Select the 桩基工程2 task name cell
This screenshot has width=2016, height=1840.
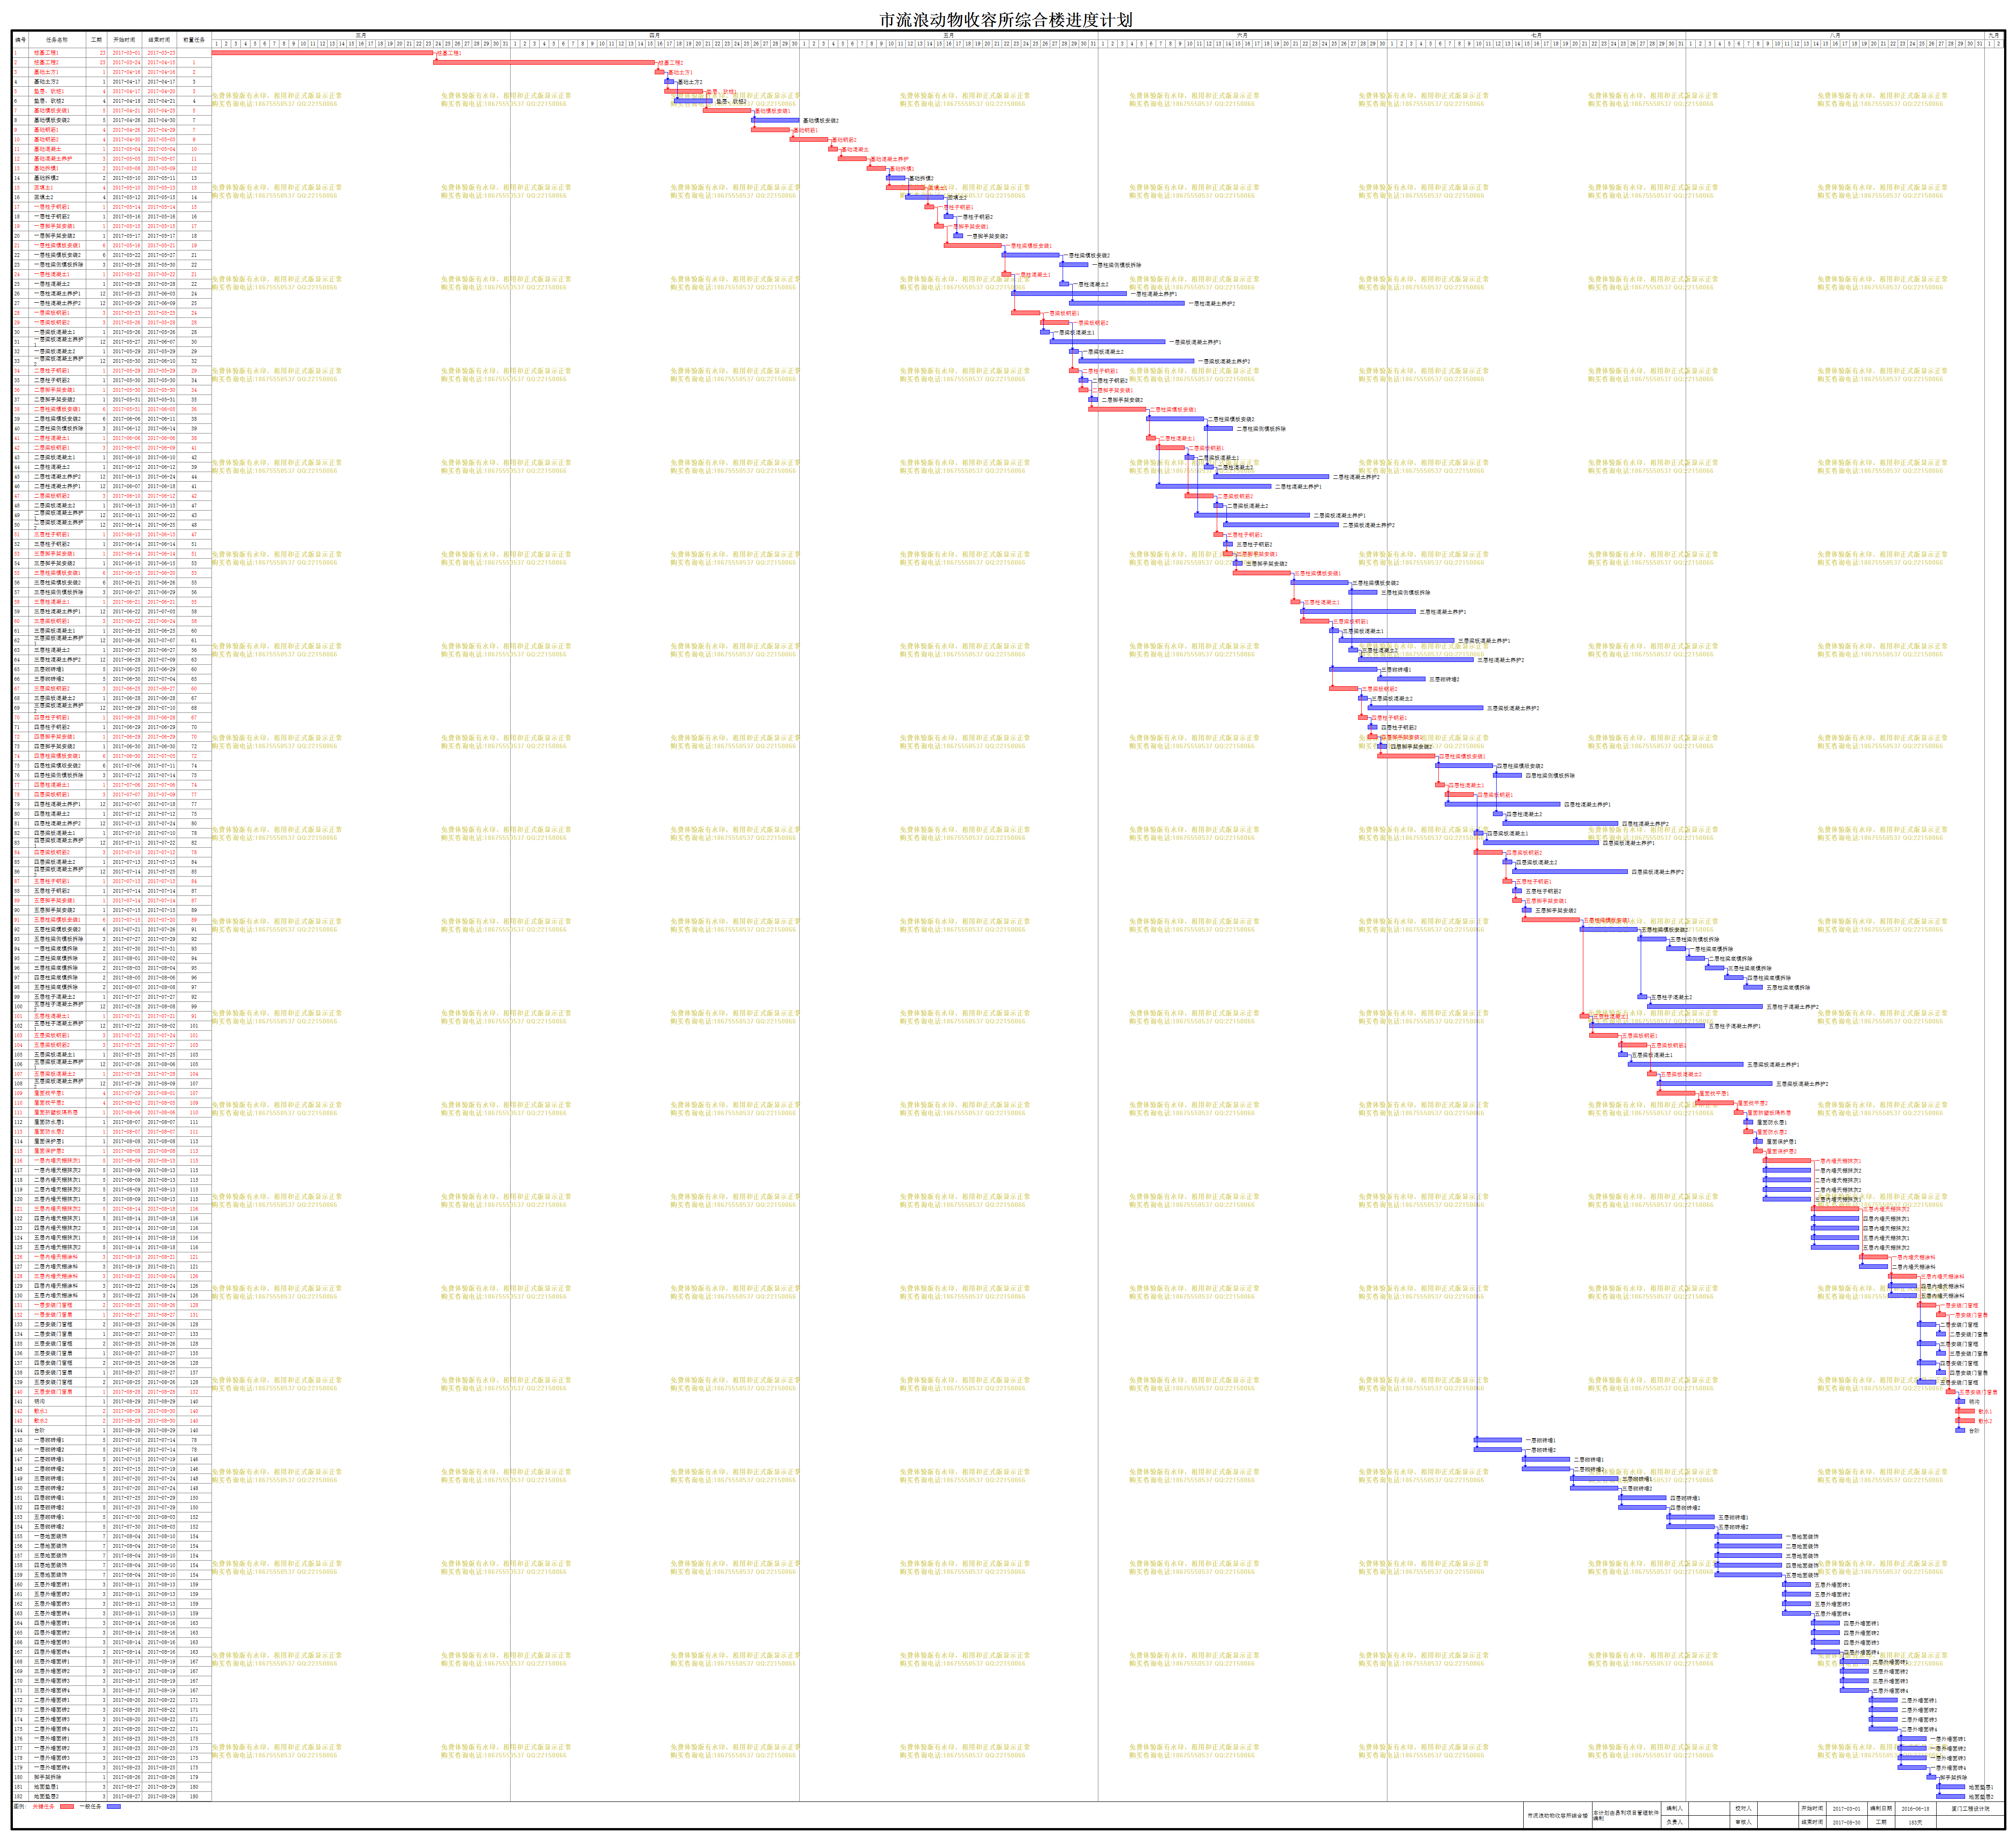[x=58, y=62]
